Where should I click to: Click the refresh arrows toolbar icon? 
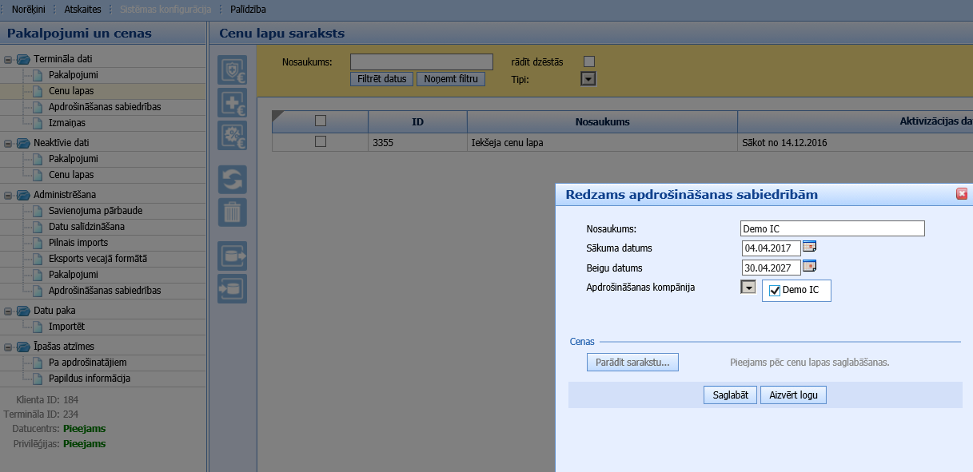(233, 180)
